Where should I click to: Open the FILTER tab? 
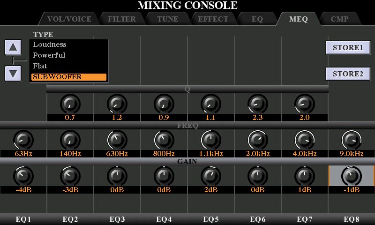[x=121, y=19]
